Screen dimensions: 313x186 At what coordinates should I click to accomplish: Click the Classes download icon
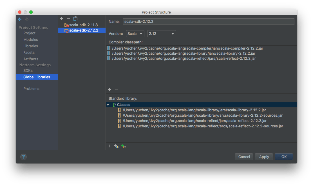point(114,105)
